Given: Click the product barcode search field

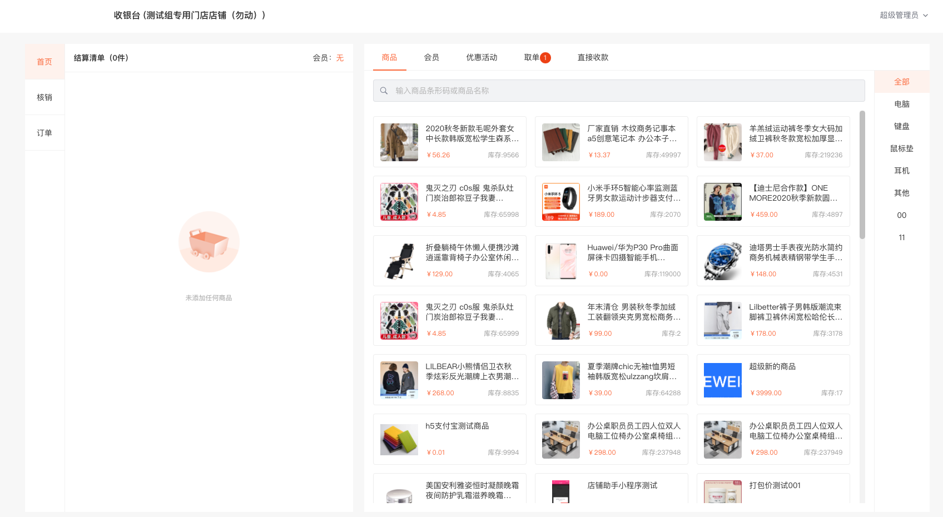Looking at the screenshot, I should pyautogui.click(x=623, y=91).
